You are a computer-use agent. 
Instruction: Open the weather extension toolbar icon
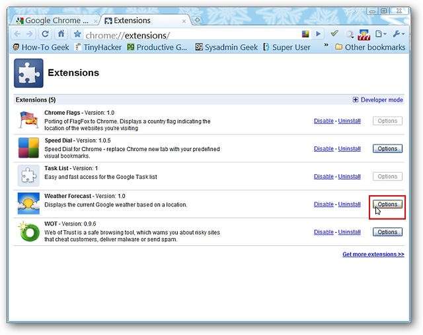[364, 35]
